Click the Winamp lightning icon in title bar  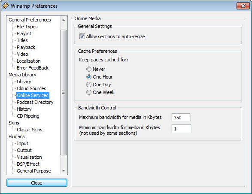pyautogui.click(x=6, y=6)
